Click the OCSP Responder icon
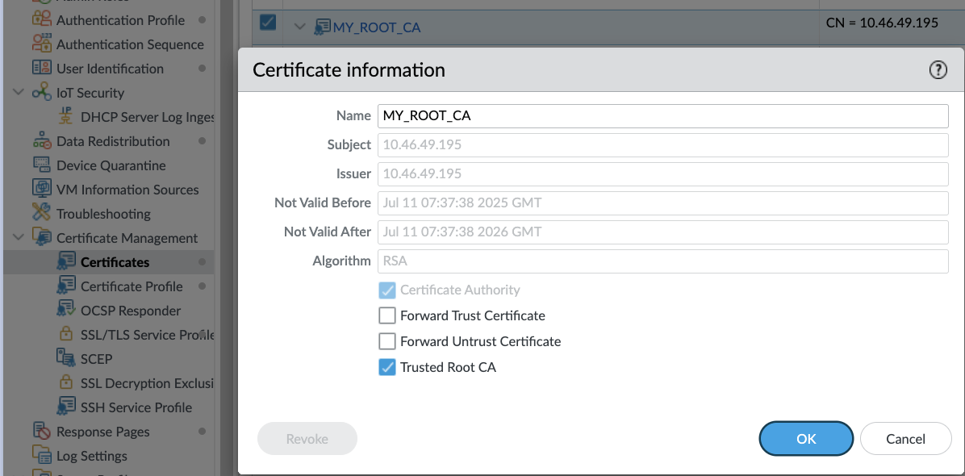Image resolution: width=965 pixels, height=476 pixels. (65, 310)
